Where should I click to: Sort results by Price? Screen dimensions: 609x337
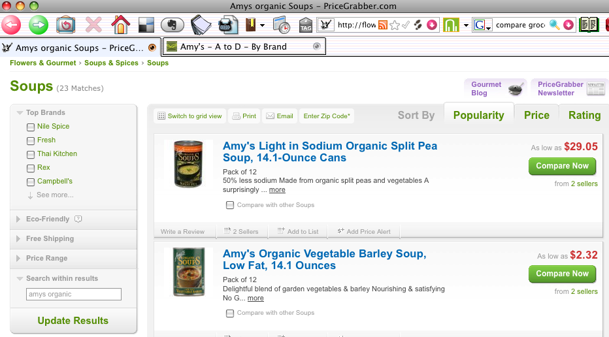click(x=536, y=116)
